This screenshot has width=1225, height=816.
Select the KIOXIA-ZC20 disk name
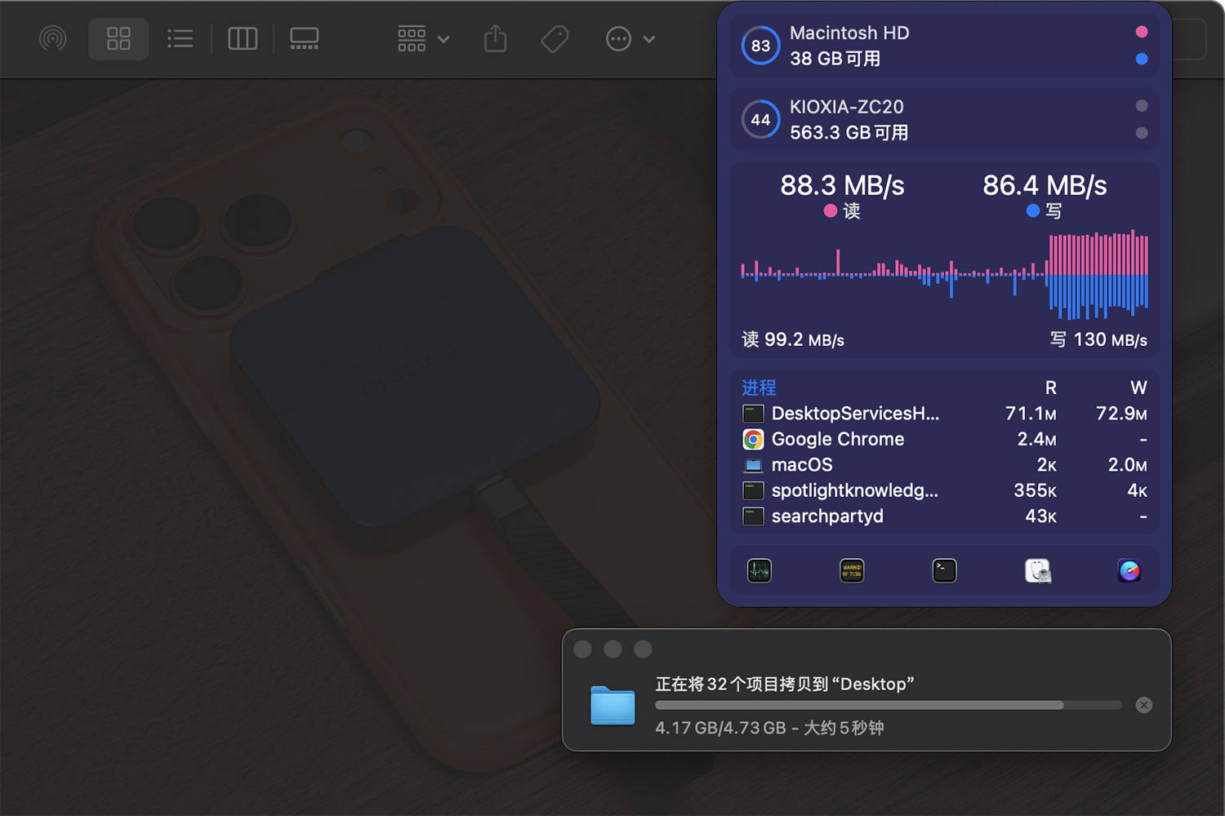pyautogui.click(x=847, y=107)
